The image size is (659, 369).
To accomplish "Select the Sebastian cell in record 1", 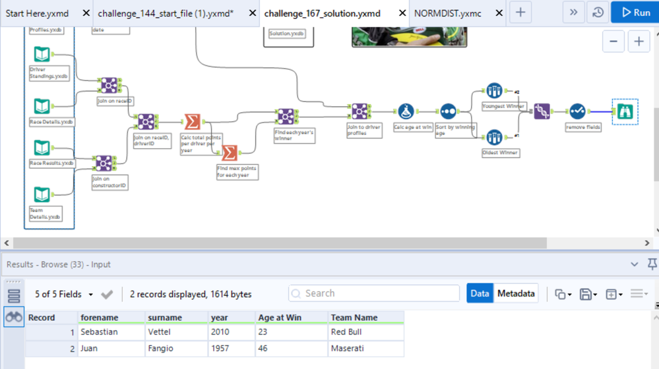I will click(x=111, y=332).
